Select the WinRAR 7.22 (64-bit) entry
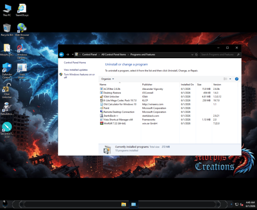Screen dimensions: 257x210 click(115, 123)
